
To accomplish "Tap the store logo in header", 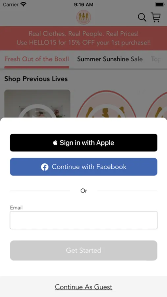I will coord(84,17).
